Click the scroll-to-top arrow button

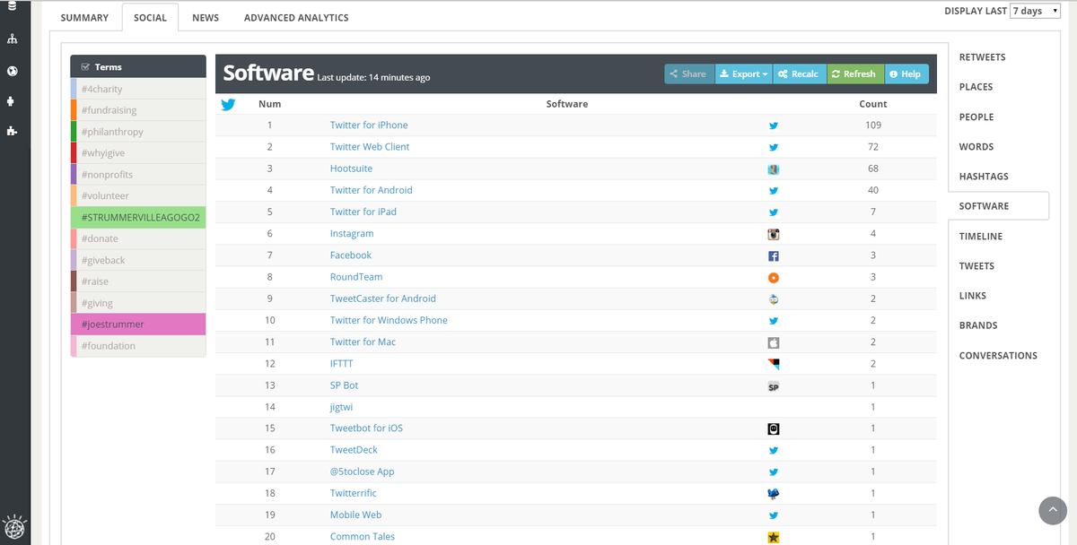click(x=1053, y=510)
